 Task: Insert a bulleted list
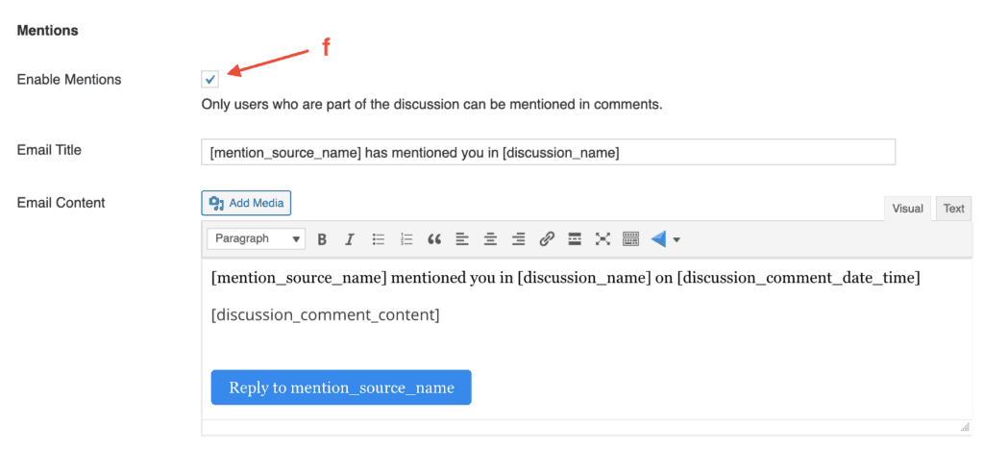click(x=379, y=239)
